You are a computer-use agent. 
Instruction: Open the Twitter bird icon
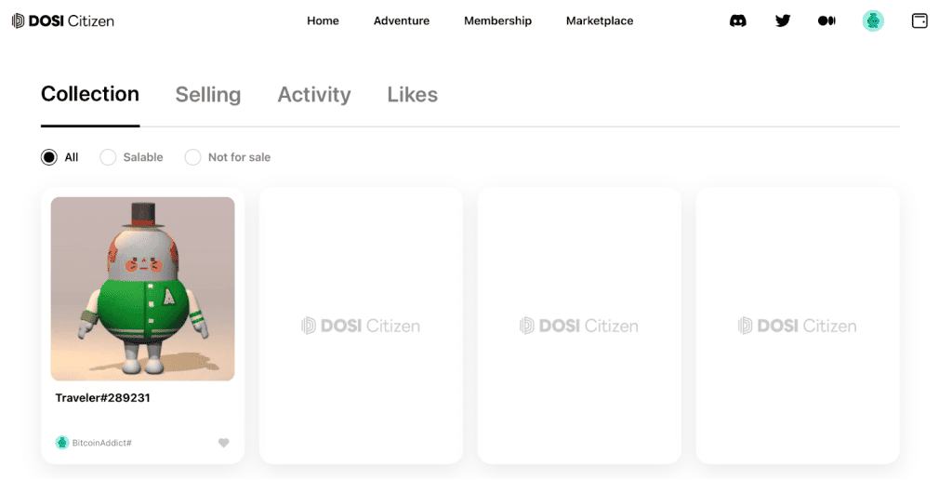783,20
